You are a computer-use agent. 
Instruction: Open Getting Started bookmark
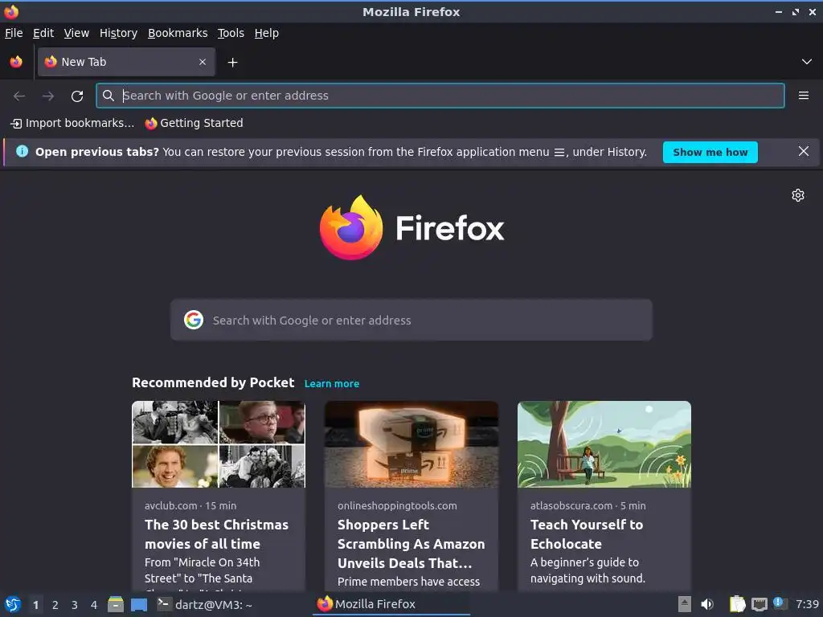194,123
